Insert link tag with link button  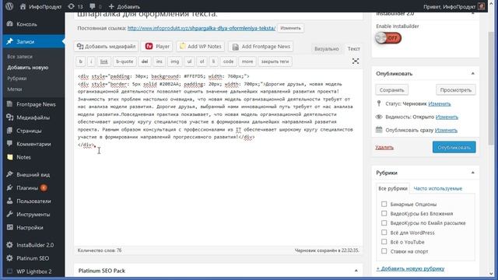(x=103, y=61)
